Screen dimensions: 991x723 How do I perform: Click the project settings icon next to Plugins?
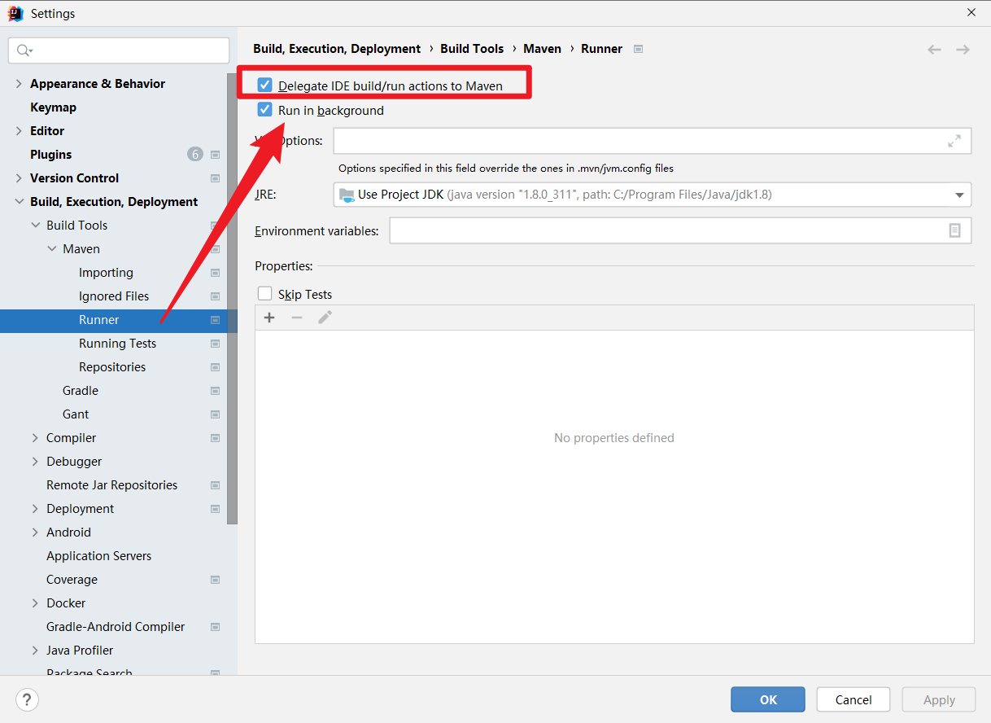tap(216, 155)
